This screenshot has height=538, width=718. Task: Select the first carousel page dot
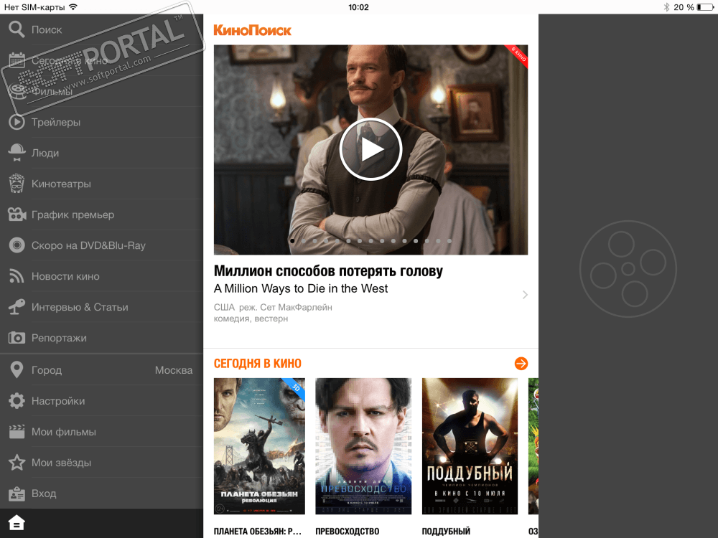point(293,240)
